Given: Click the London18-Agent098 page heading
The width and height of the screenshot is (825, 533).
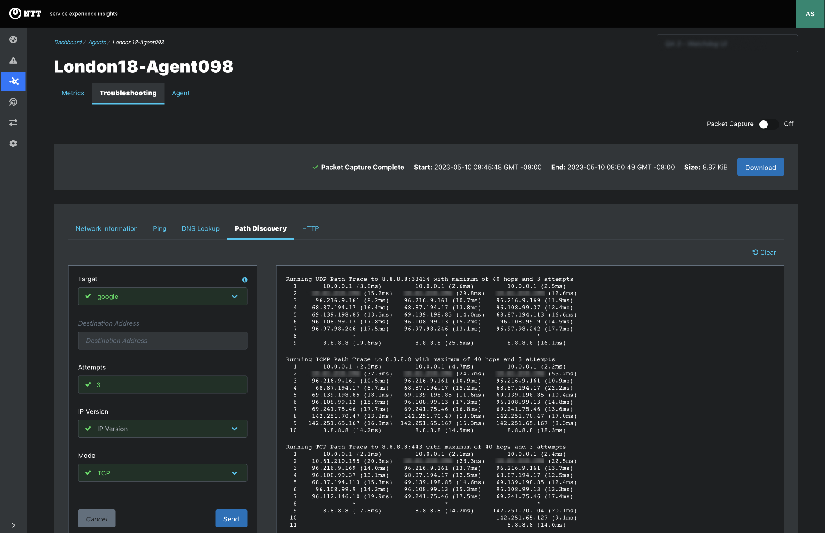Looking at the screenshot, I should pos(144,67).
